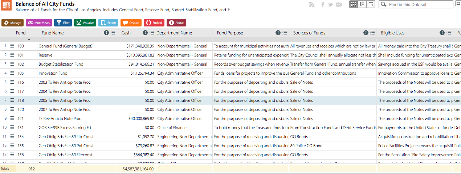Click the Embed button

[154, 23]
